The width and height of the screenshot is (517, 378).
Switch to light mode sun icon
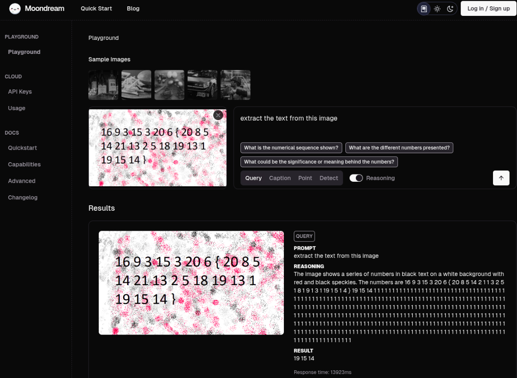437,9
